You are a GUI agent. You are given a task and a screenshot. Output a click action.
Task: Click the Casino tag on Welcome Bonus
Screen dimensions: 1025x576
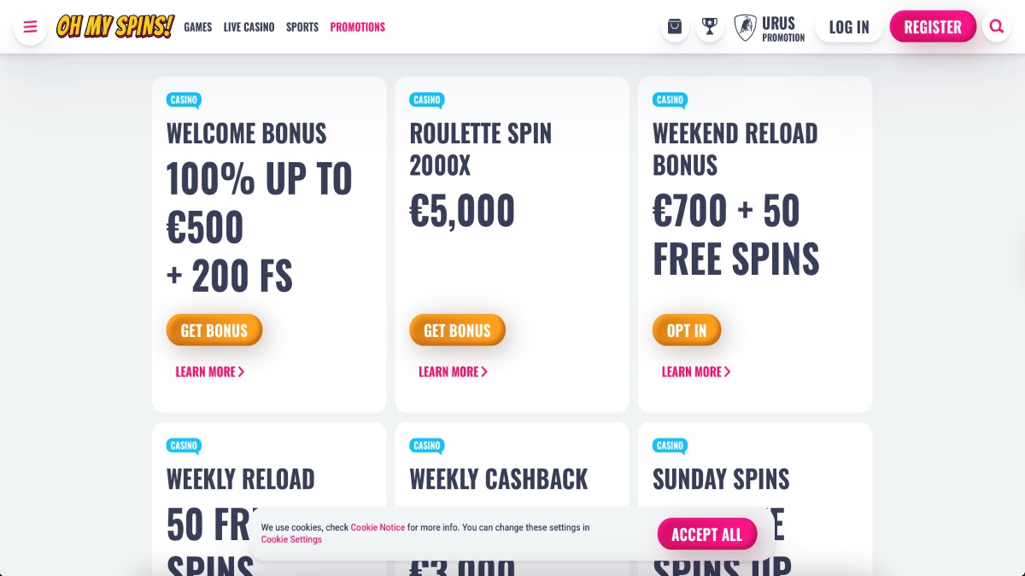[184, 100]
